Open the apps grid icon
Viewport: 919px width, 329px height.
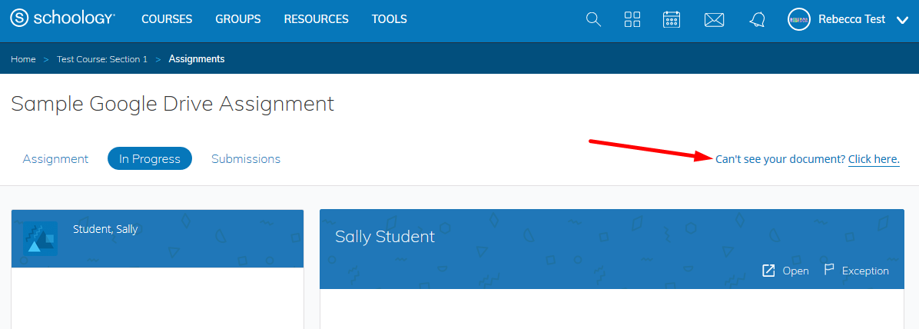[632, 19]
